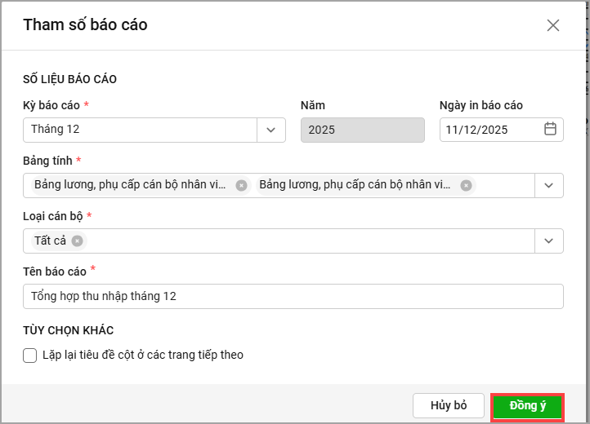This screenshot has width=590, height=424.
Task: Click the Tháng 12 period field
Action: click(139, 130)
